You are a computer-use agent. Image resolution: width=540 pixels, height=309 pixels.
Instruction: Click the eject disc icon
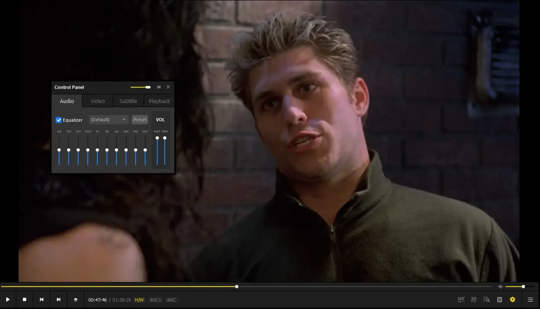pos(75,299)
